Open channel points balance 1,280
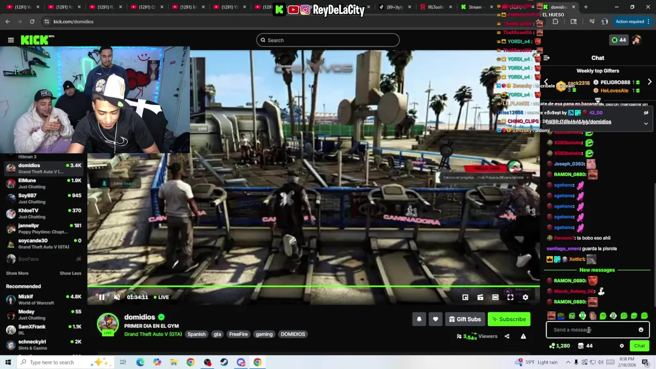Viewport: 656px width, 369px height. click(x=559, y=346)
